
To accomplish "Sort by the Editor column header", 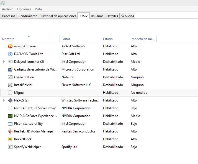I will pyautogui.click(x=80, y=39).
